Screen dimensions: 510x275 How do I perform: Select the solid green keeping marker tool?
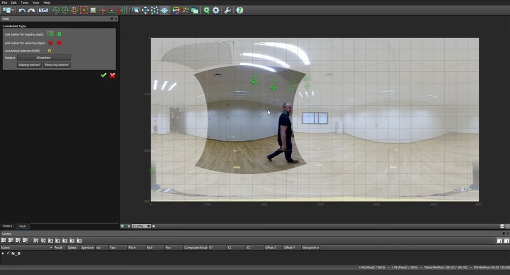coord(59,34)
